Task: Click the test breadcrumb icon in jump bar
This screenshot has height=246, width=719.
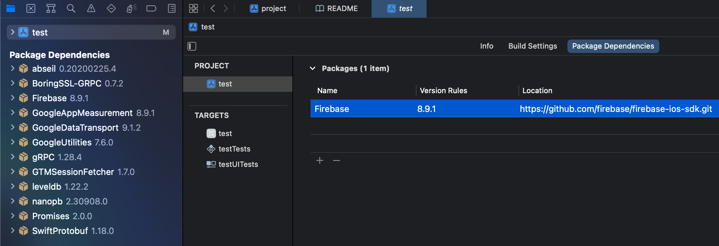Action: [x=193, y=27]
